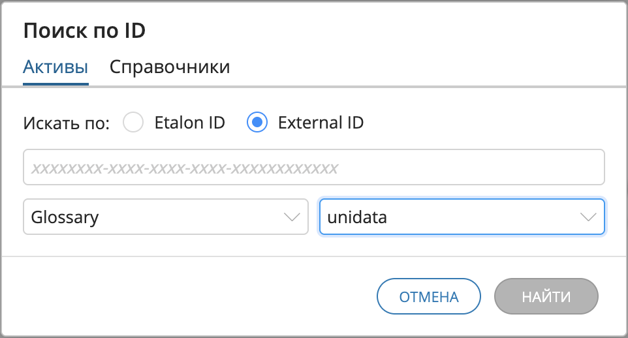
Task: Click the "Поиск по ID" dialog title
Action: click(84, 30)
